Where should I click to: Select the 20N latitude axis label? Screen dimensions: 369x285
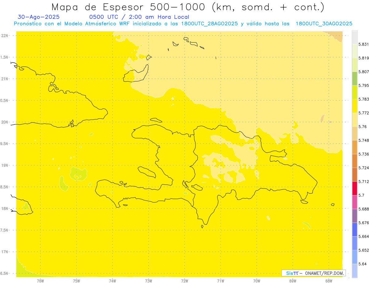point(5,122)
